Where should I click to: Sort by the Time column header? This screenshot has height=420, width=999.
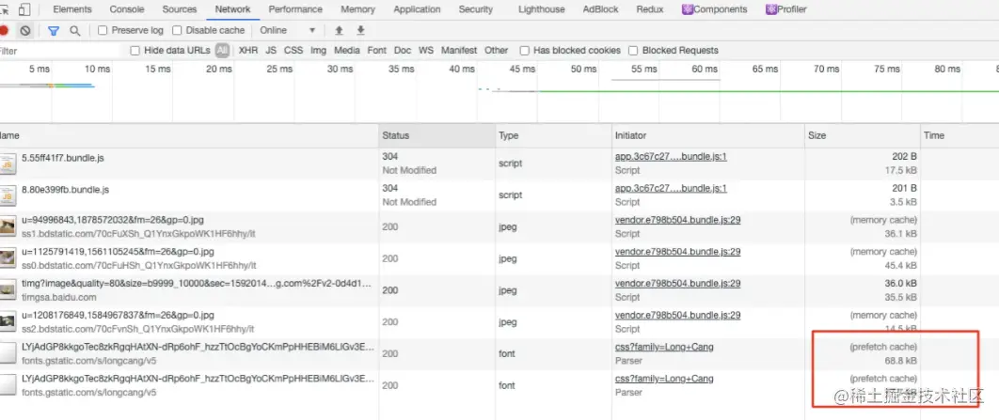click(959, 135)
